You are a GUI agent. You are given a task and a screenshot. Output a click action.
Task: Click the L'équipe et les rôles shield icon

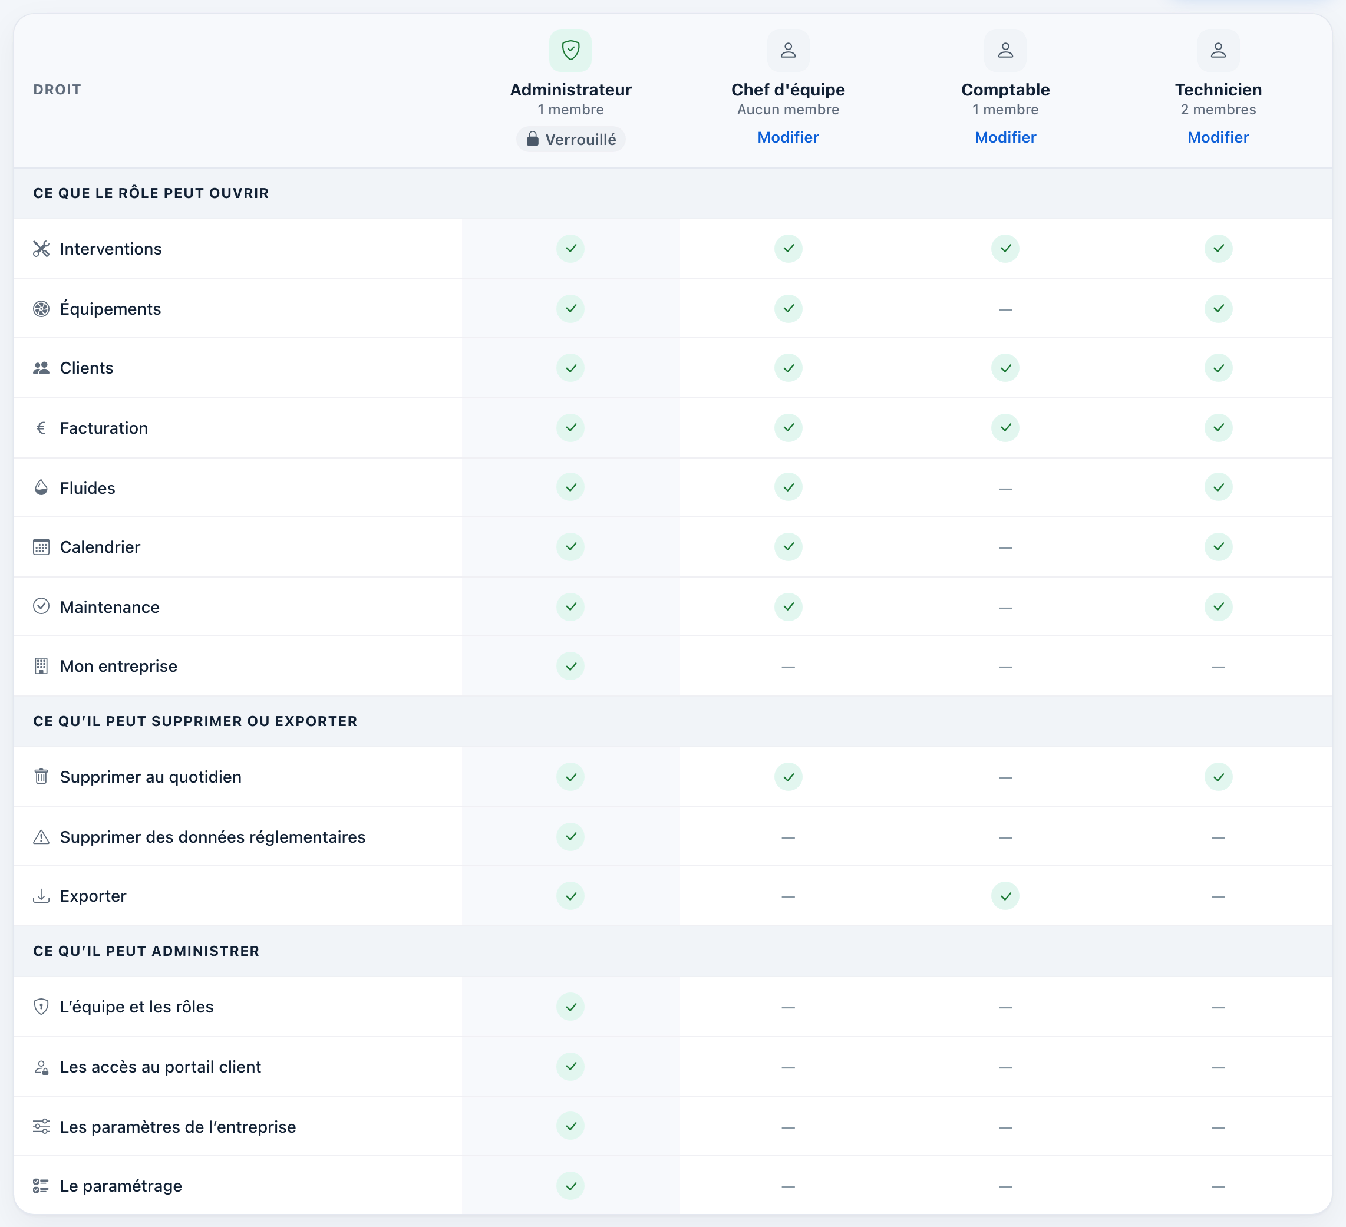click(x=41, y=1006)
